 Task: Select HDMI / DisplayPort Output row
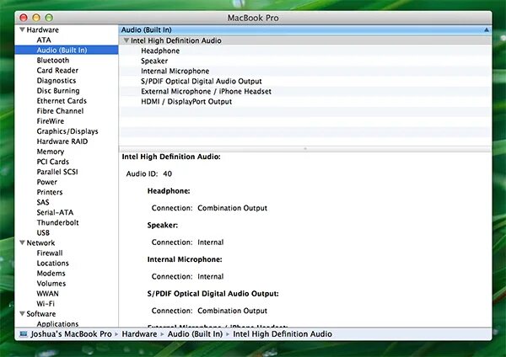(x=305, y=102)
